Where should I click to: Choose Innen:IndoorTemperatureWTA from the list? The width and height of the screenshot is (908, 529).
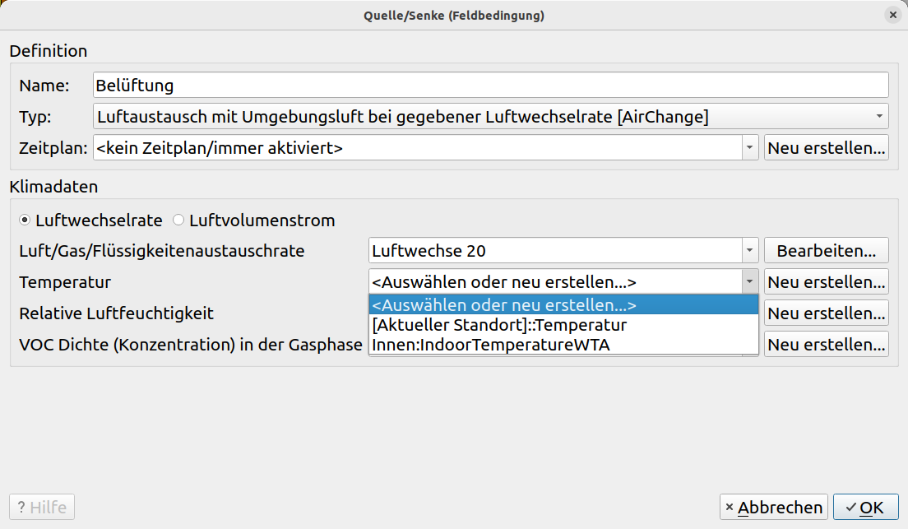click(x=491, y=345)
